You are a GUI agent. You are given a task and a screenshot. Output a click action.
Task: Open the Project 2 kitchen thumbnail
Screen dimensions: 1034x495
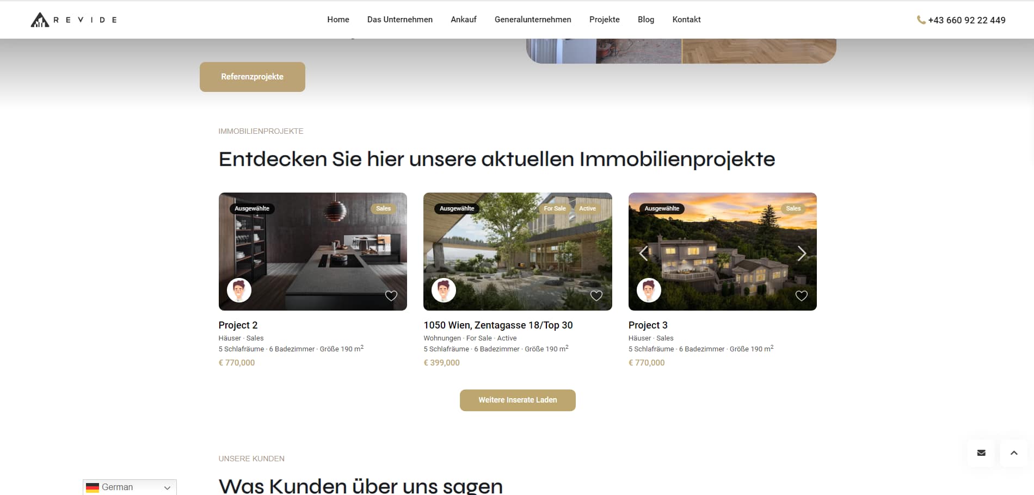[313, 251]
